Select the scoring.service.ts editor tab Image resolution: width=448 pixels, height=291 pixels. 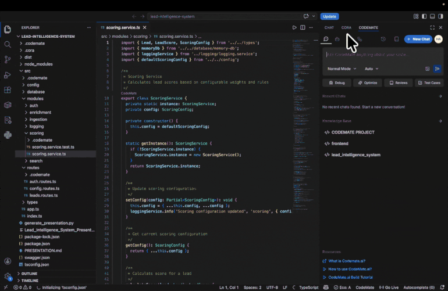coord(123,28)
